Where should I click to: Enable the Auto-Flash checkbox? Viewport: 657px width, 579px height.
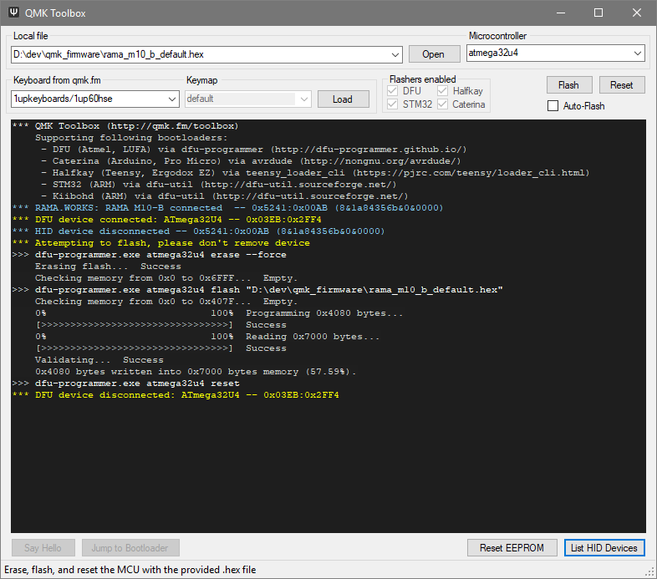pos(553,106)
